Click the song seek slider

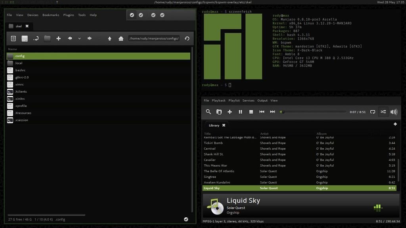tap(313, 112)
